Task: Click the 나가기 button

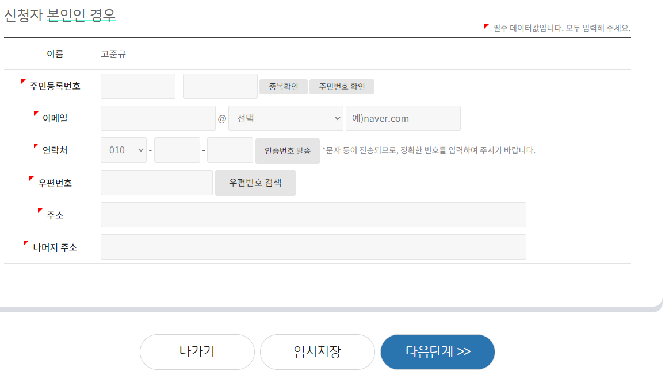Action: click(197, 352)
